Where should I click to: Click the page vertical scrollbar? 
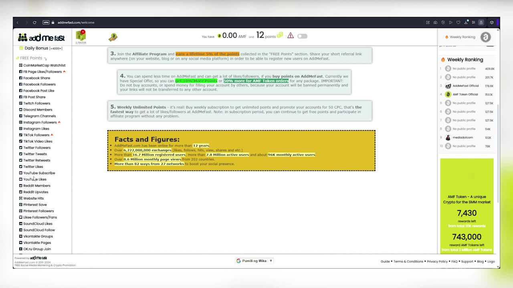click(x=498, y=153)
